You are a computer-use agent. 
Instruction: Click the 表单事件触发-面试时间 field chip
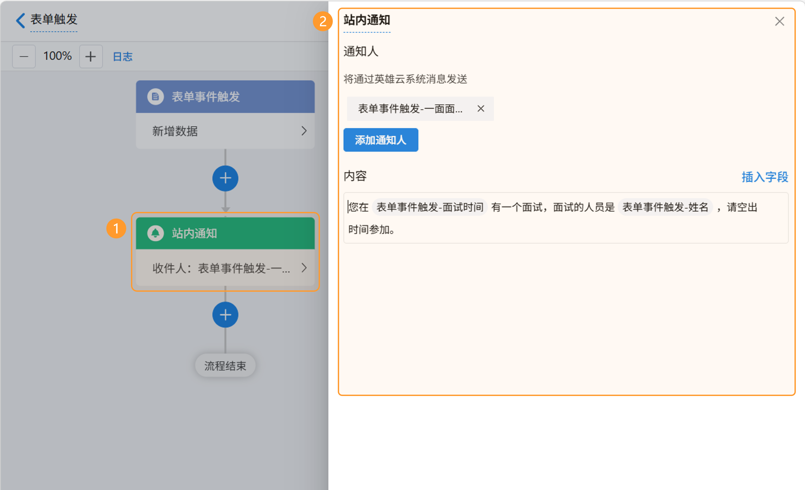tap(430, 207)
